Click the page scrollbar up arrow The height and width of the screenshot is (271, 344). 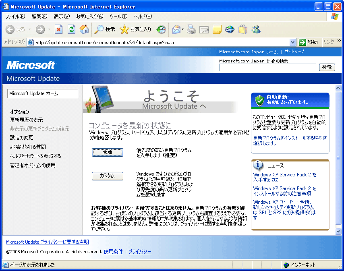tap(338, 88)
